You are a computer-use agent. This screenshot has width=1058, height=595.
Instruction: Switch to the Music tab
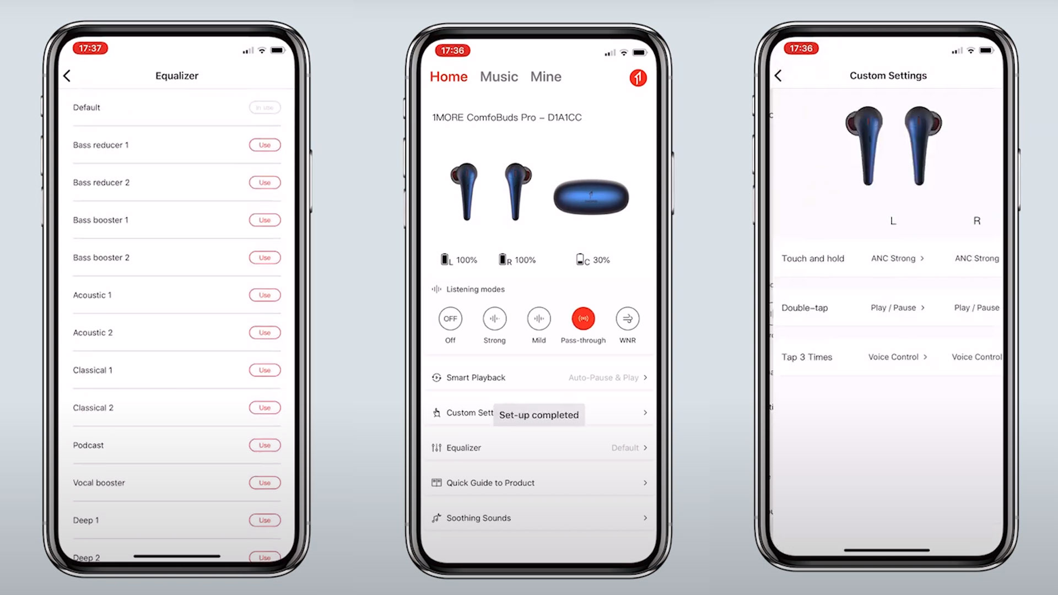pos(499,76)
